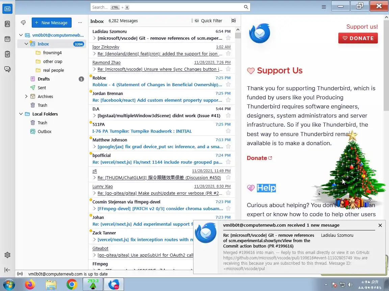Expand the Archives folder

click(x=26, y=96)
